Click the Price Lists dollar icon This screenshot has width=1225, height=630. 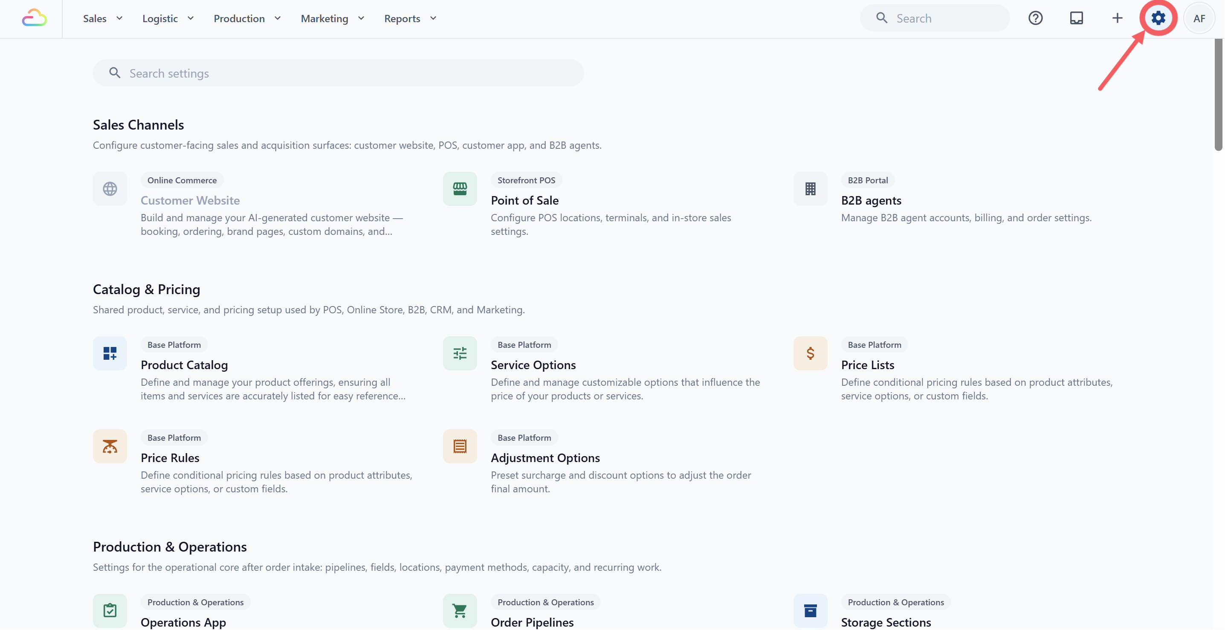[810, 353]
